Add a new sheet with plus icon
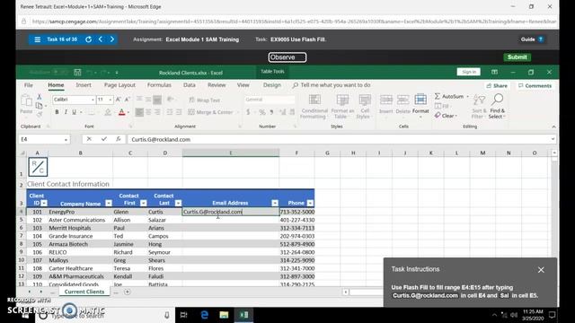This screenshot has width=575, height=323. (x=128, y=292)
